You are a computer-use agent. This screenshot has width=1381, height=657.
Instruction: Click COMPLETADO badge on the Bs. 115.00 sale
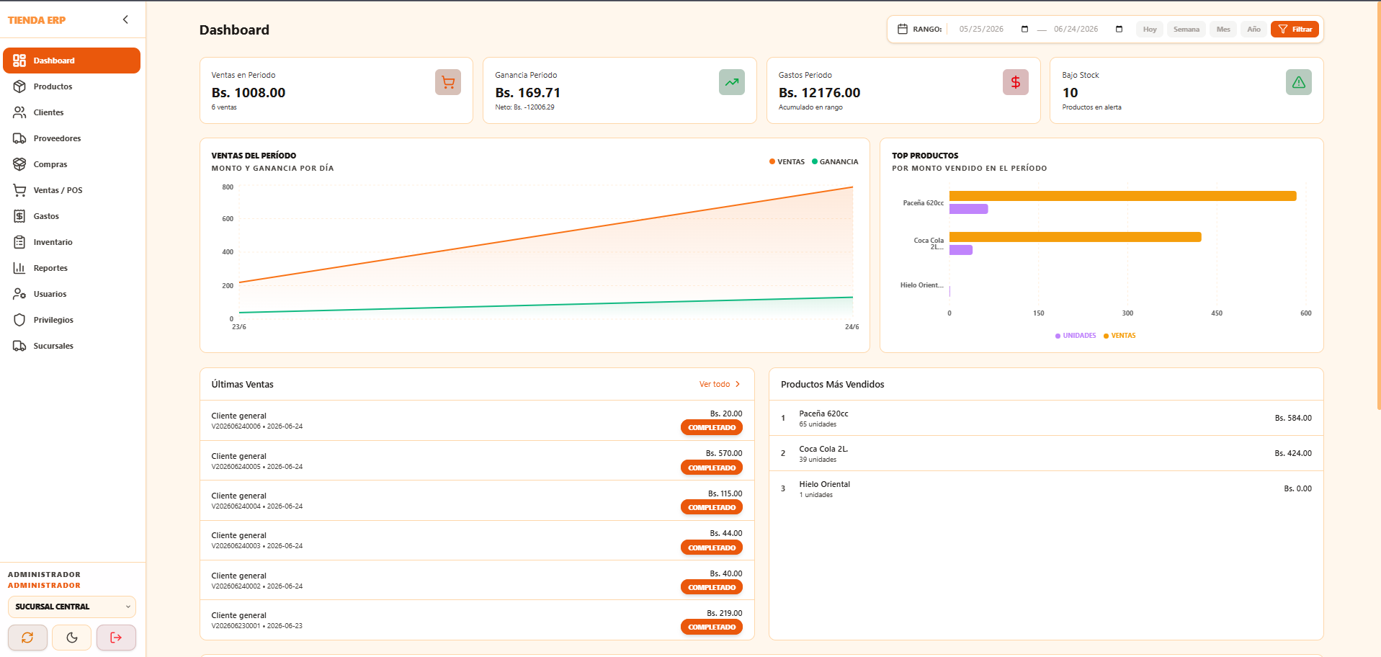[712, 508]
